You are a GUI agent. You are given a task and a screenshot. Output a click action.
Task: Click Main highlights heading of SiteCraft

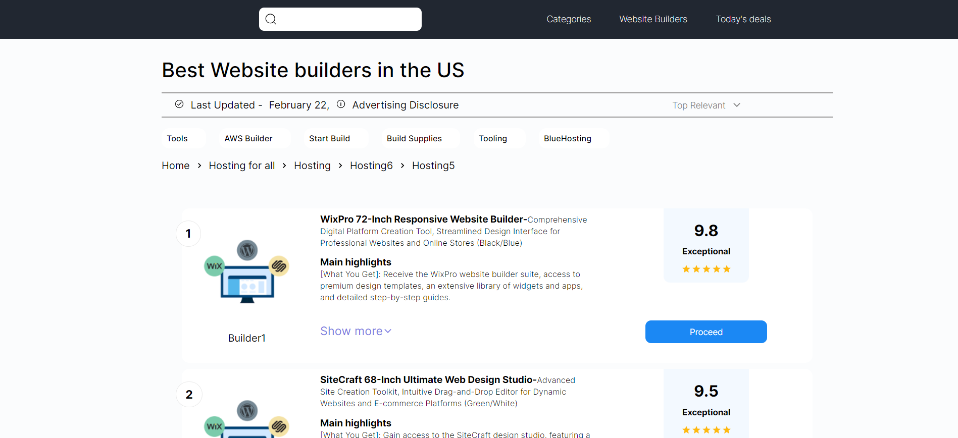point(356,423)
